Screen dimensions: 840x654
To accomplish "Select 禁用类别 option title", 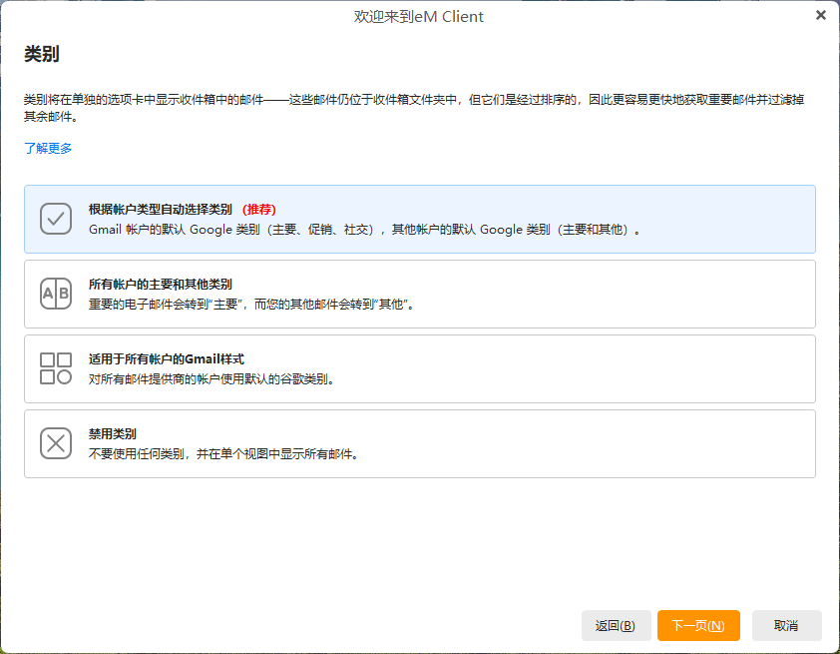I will (113, 433).
